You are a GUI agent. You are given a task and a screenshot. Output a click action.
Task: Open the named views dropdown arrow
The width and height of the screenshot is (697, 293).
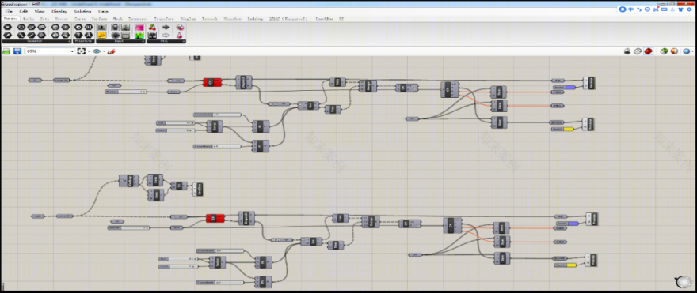(104, 51)
